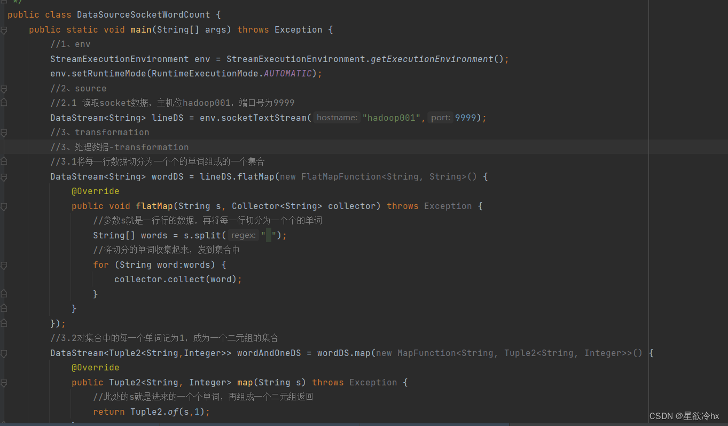This screenshot has width=728, height=426.
Task: Collapse the map method override fold region
Action: (x=4, y=382)
